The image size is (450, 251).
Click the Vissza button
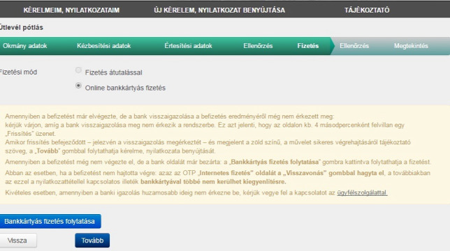click(17, 241)
